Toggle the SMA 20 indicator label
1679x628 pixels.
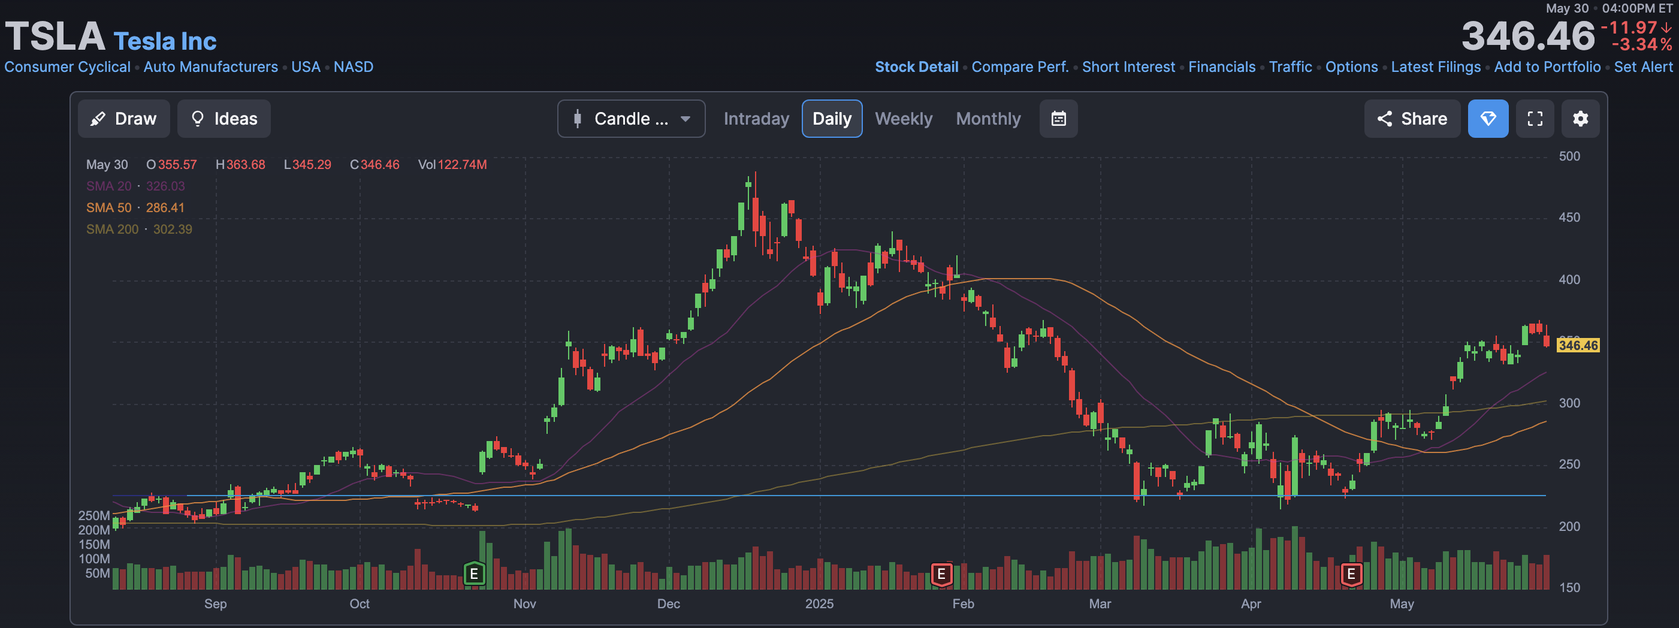[135, 186]
